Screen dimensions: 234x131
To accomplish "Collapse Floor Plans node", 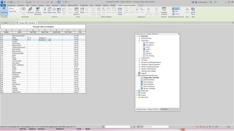I will tap(139, 40).
